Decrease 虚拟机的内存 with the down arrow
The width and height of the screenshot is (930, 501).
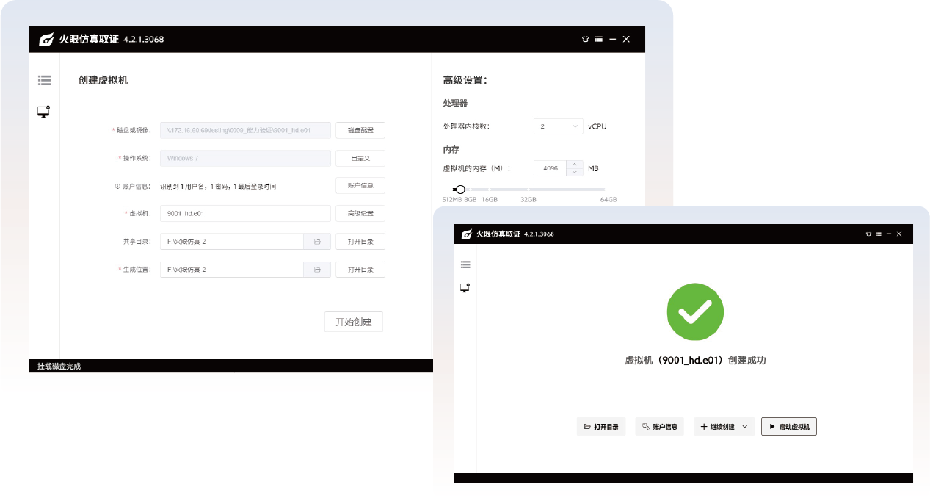click(x=574, y=173)
